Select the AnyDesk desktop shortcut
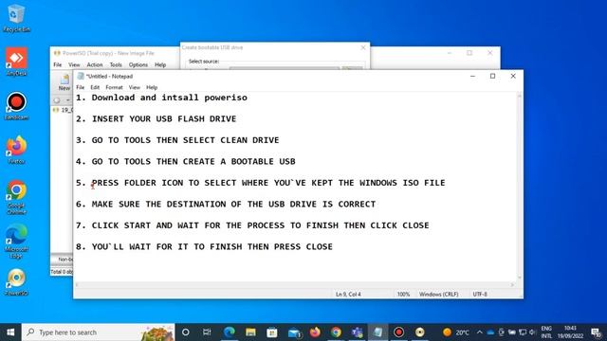607x341 pixels. point(16,62)
